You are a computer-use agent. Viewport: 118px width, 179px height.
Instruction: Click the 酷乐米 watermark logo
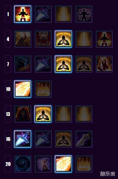tap(108, 174)
